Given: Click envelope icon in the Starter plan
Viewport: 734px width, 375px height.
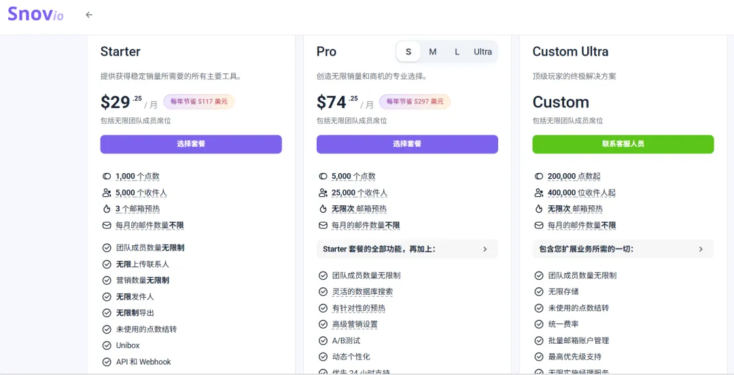Looking at the screenshot, I should 107,225.
